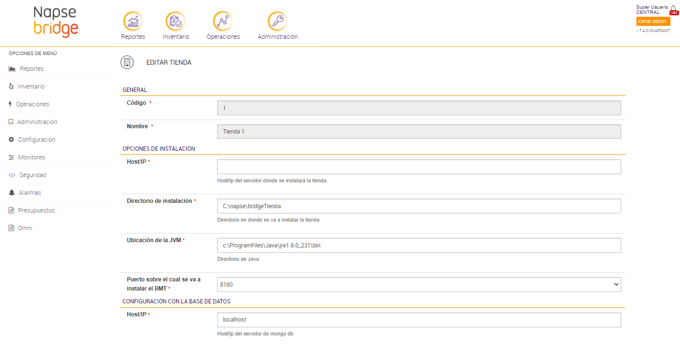Click the v 7.4.0-SNAPSHOT version text
Screen dimensions: 680x346
653,31
